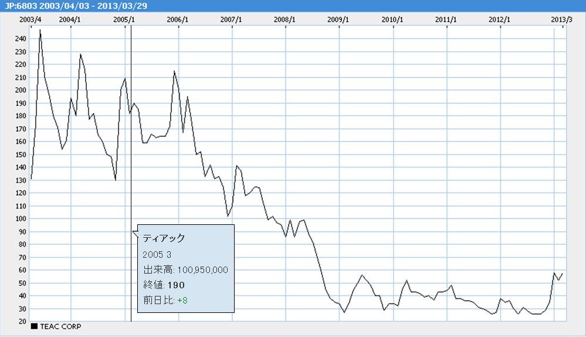Click the early 2009 price low point
Image resolution: width=586 pixels, height=337 pixels.
344,312
